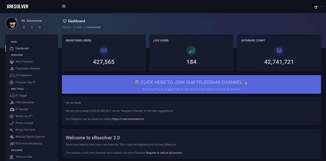Click the Xbox Resolver icon

[x=12, y=62]
